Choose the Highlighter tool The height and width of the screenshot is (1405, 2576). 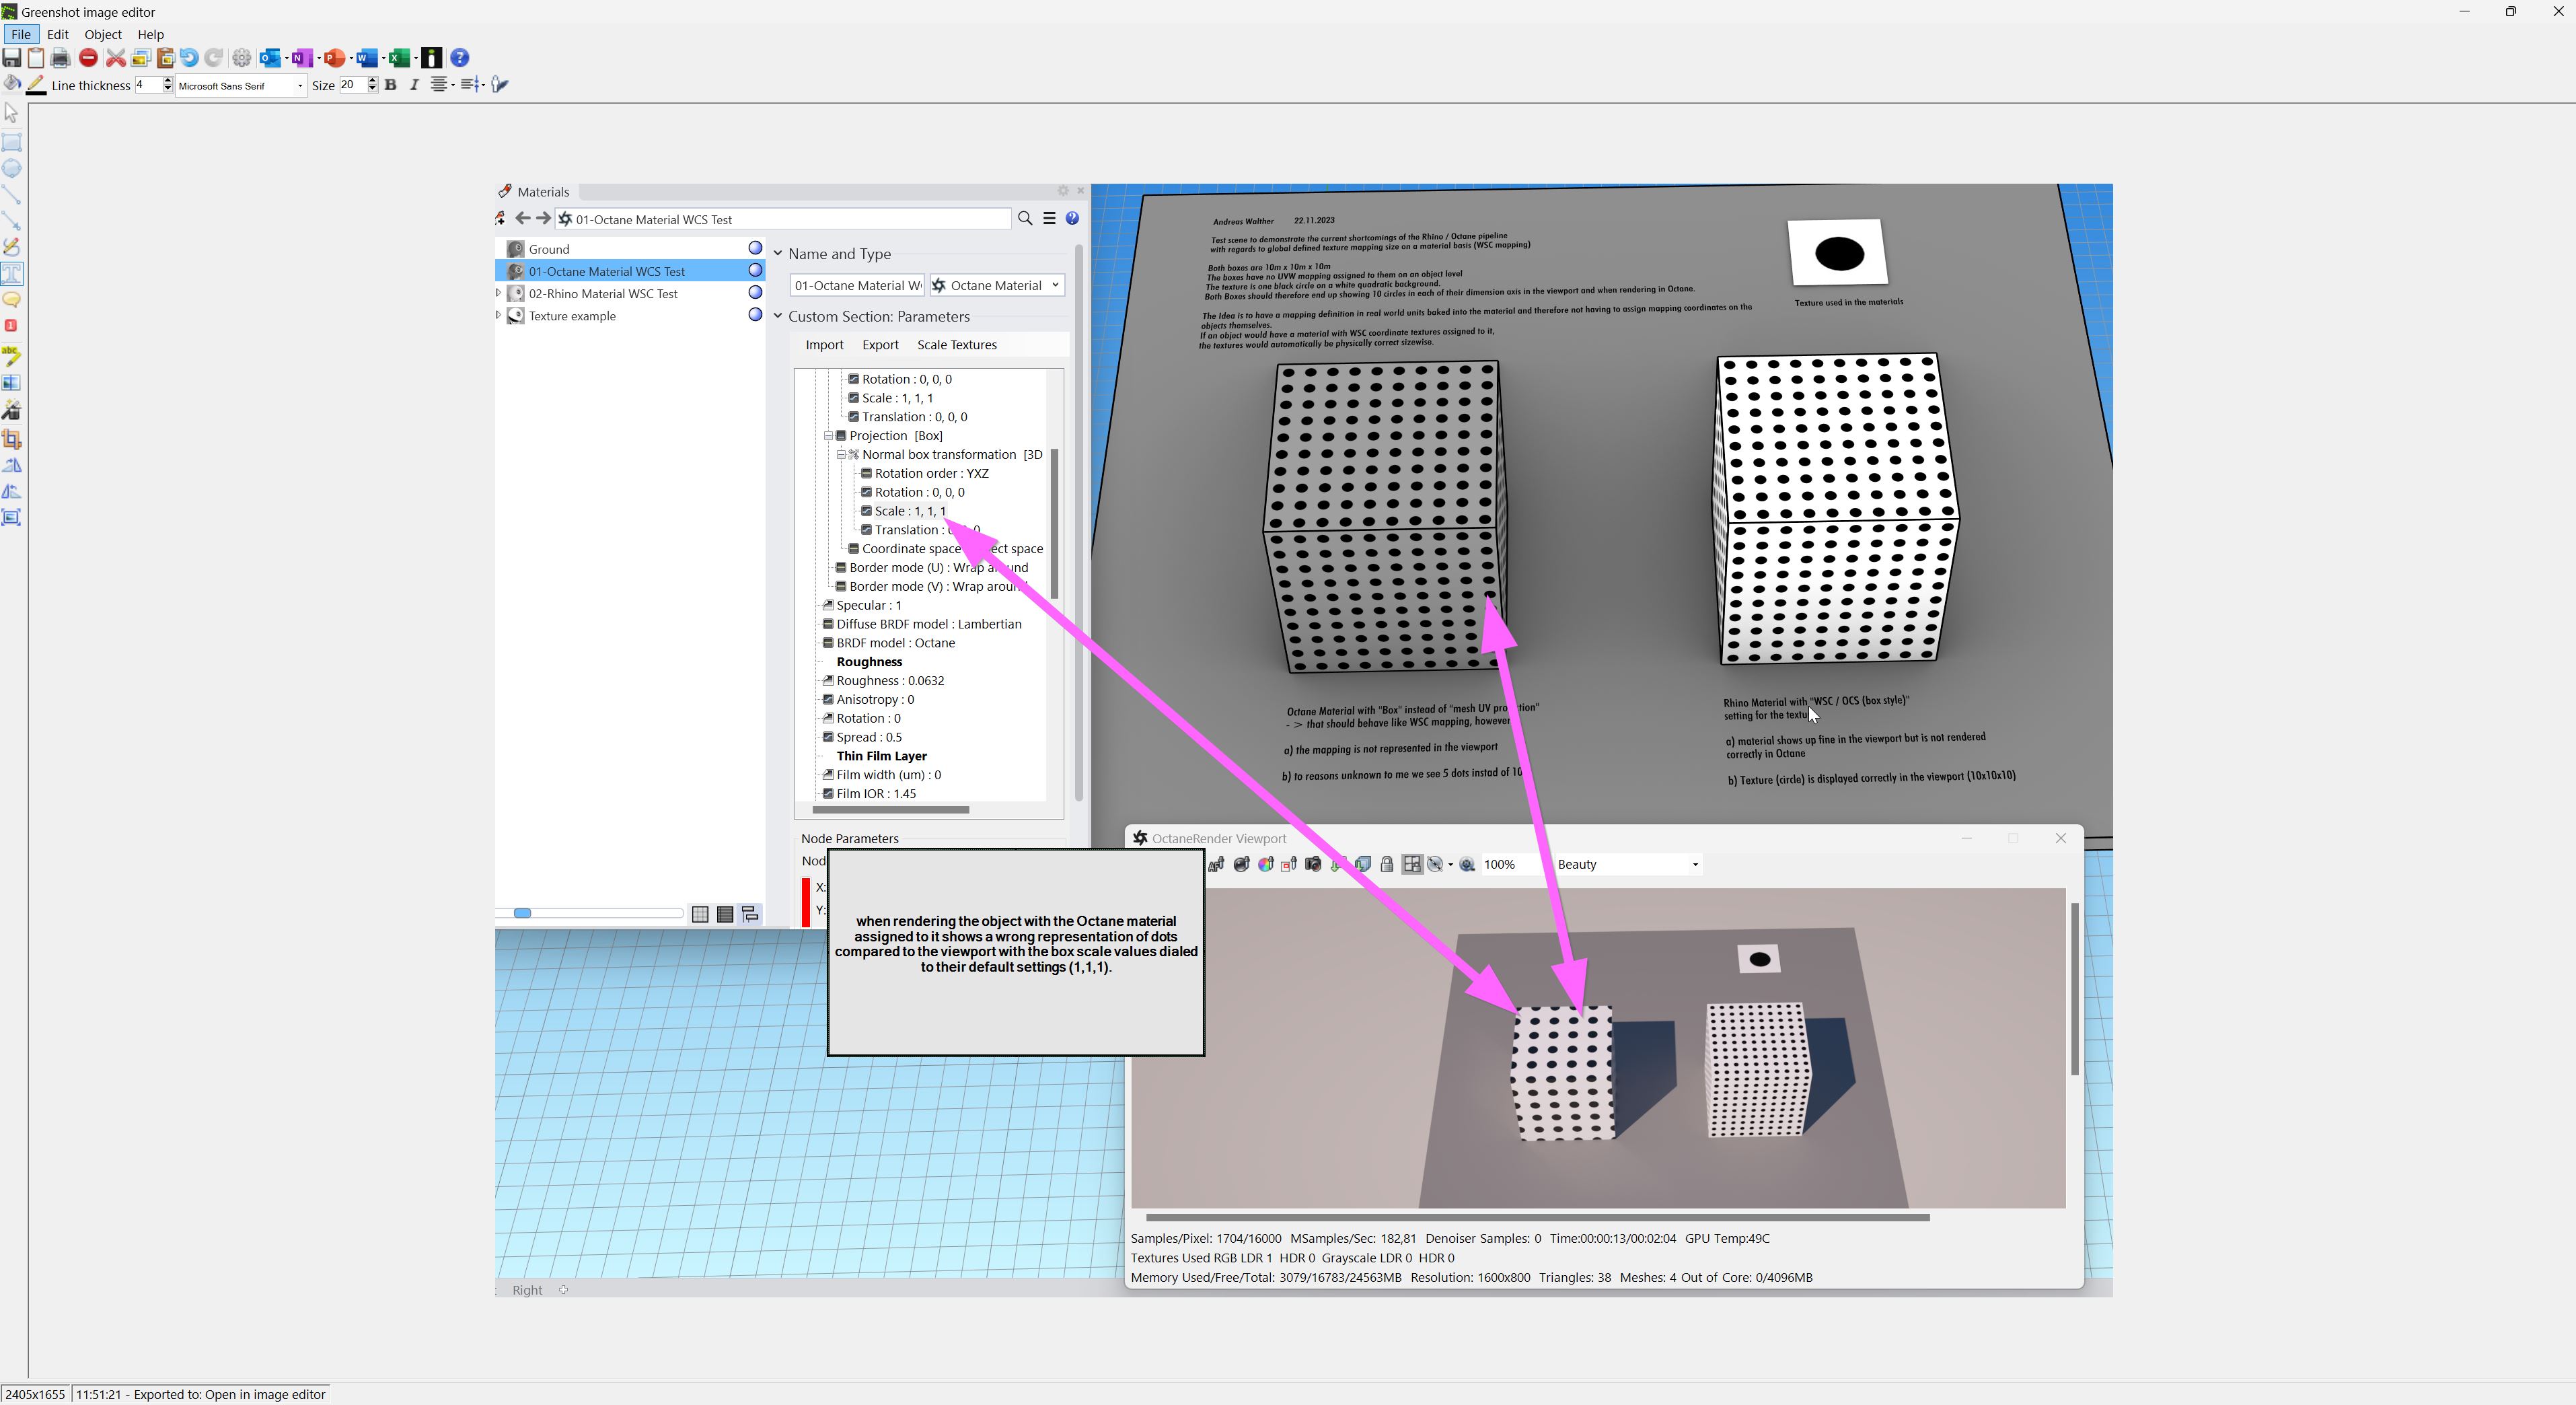point(12,355)
